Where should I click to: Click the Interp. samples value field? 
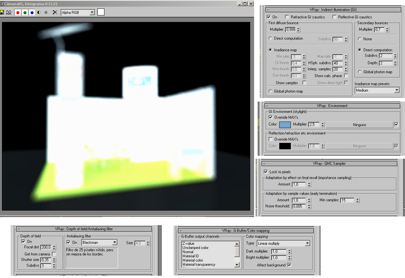(x=337, y=69)
